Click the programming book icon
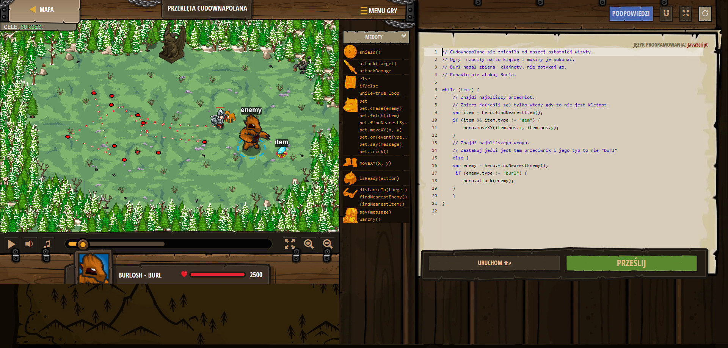728x348 pixels. click(x=350, y=82)
